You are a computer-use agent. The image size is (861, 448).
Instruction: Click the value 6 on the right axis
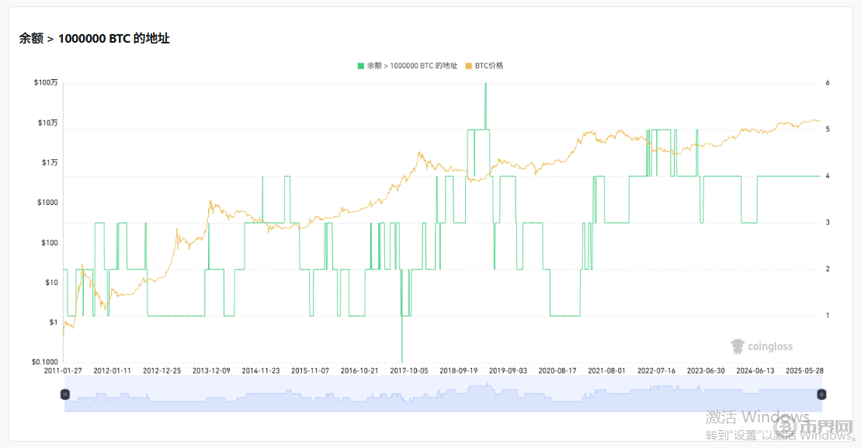pos(828,82)
